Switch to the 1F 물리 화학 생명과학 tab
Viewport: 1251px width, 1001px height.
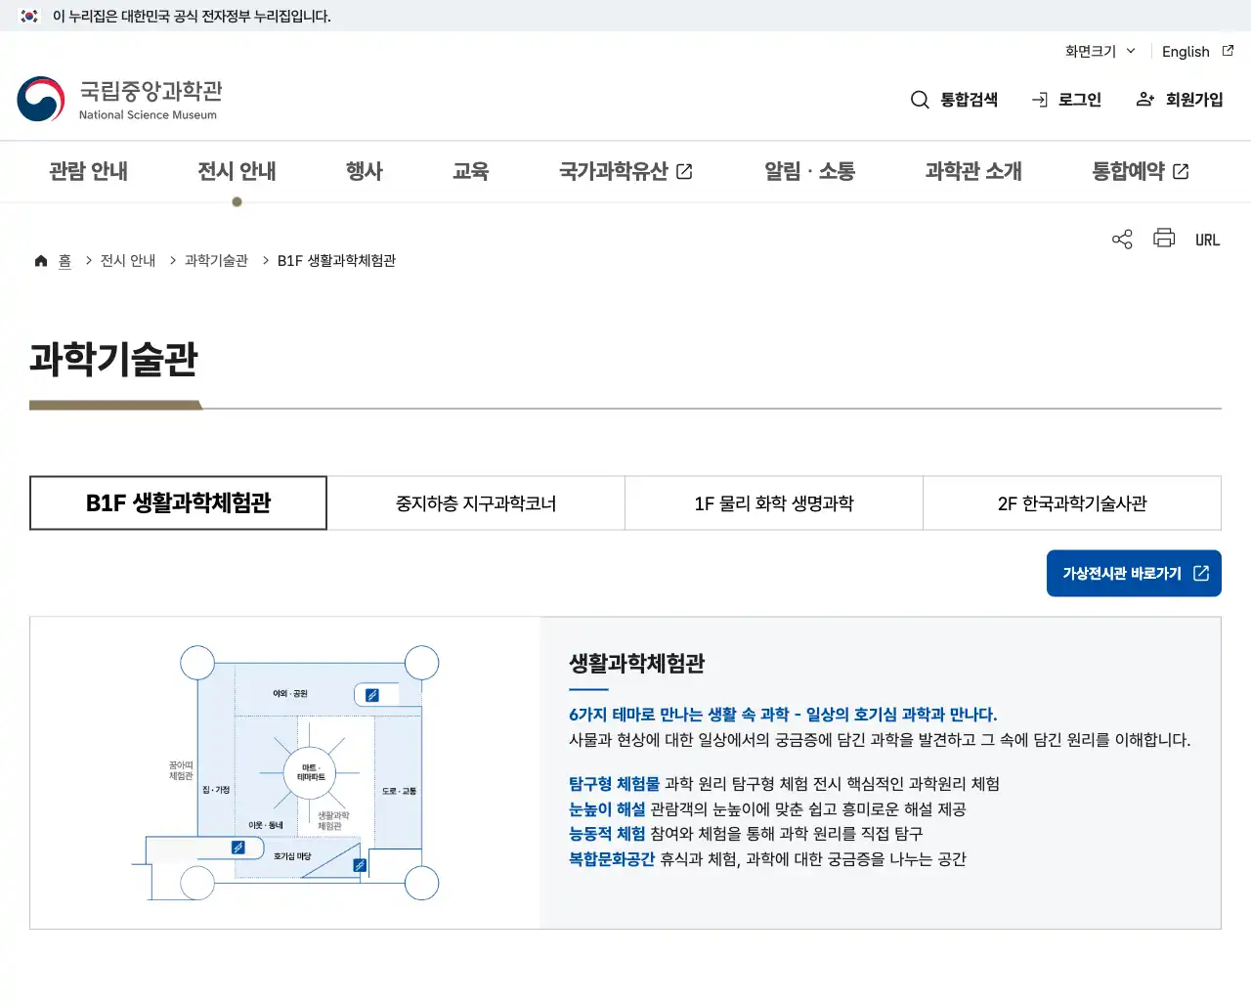773,502
